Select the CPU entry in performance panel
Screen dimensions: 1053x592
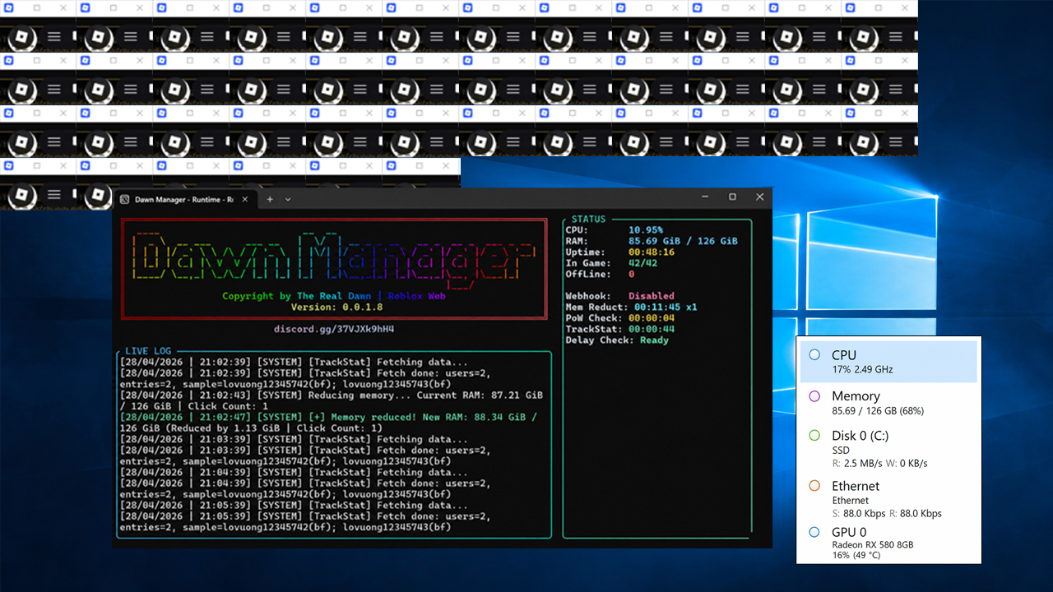(x=888, y=362)
